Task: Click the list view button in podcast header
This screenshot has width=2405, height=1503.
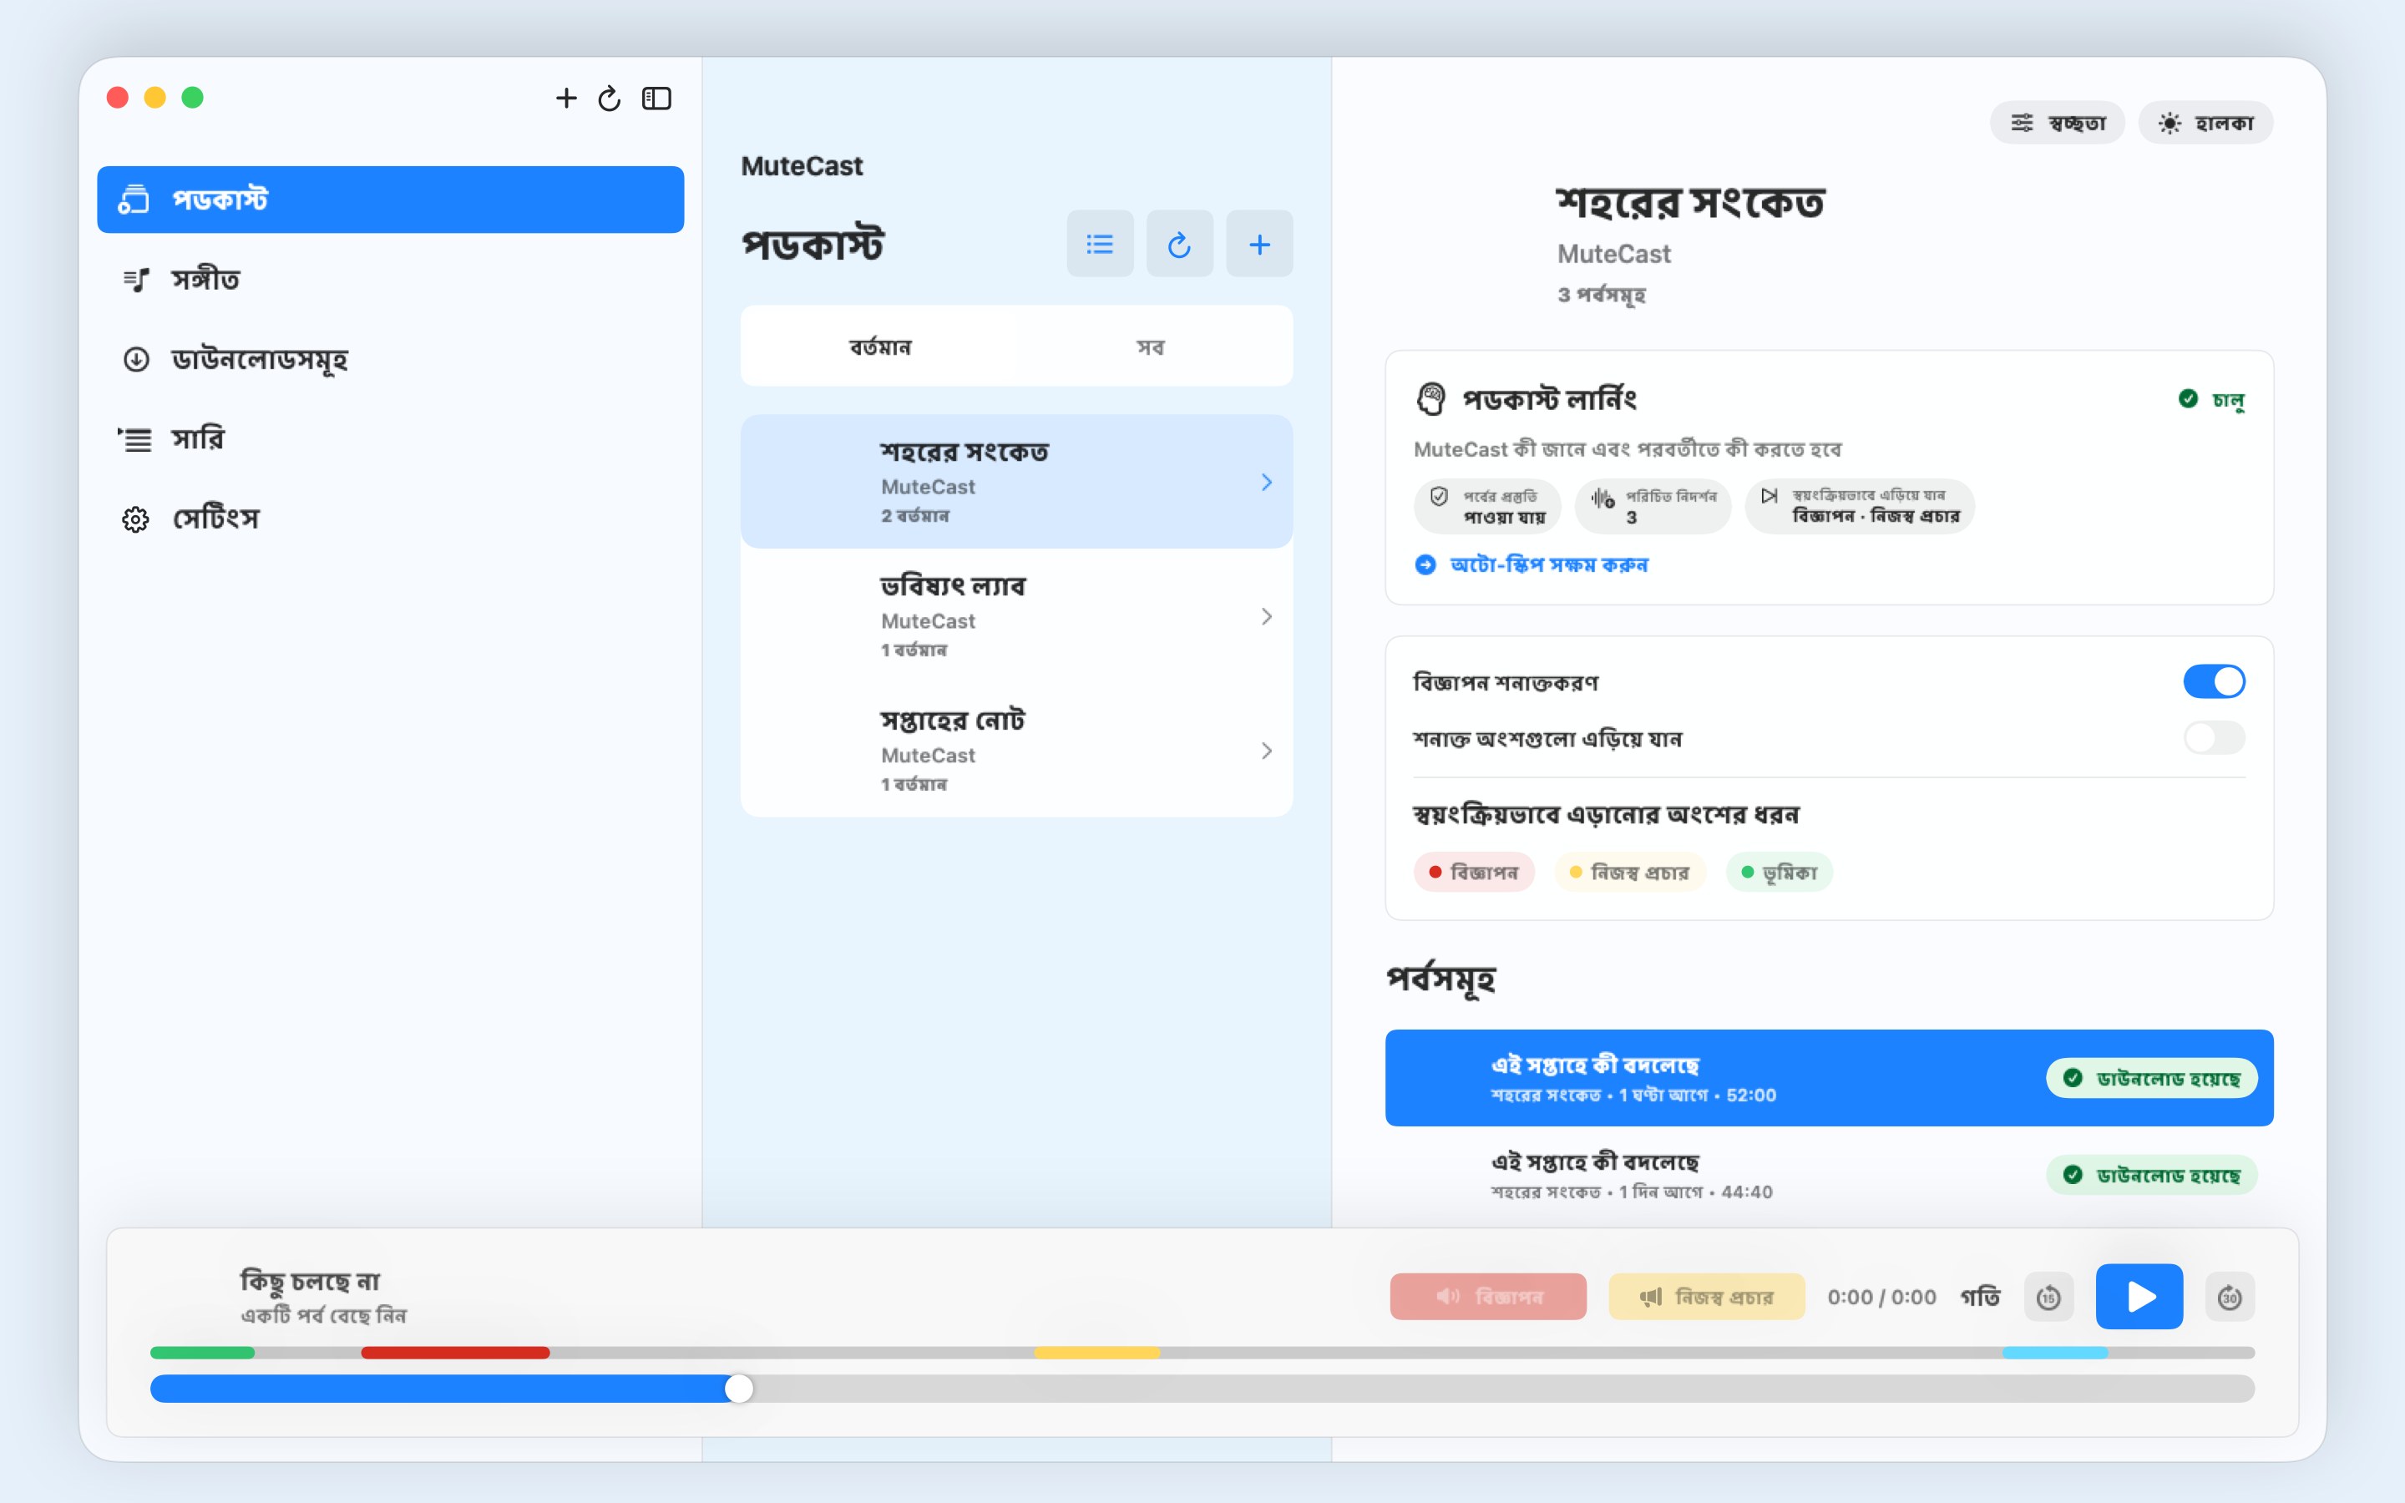Action: pyautogui.click(x=1099, y=244)
